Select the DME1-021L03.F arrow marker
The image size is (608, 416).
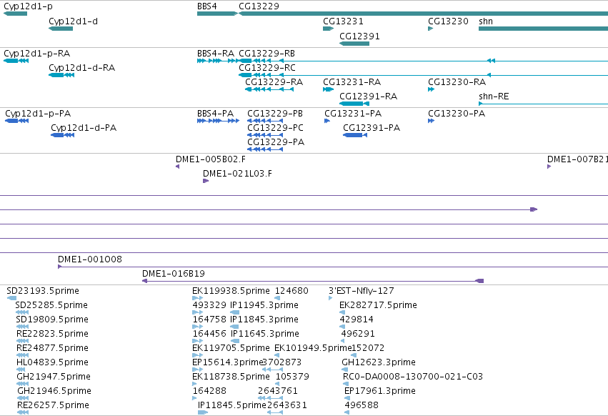206,181
